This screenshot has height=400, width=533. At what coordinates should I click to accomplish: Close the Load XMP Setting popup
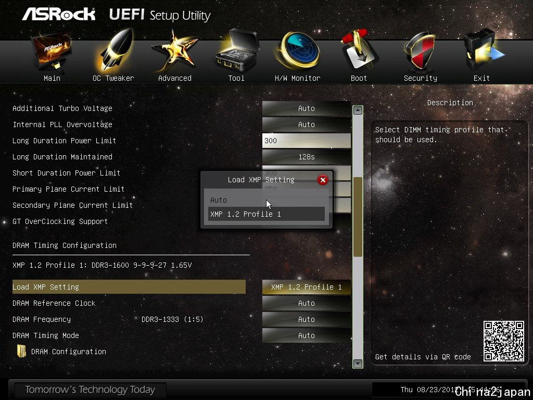tap(323, 180)
